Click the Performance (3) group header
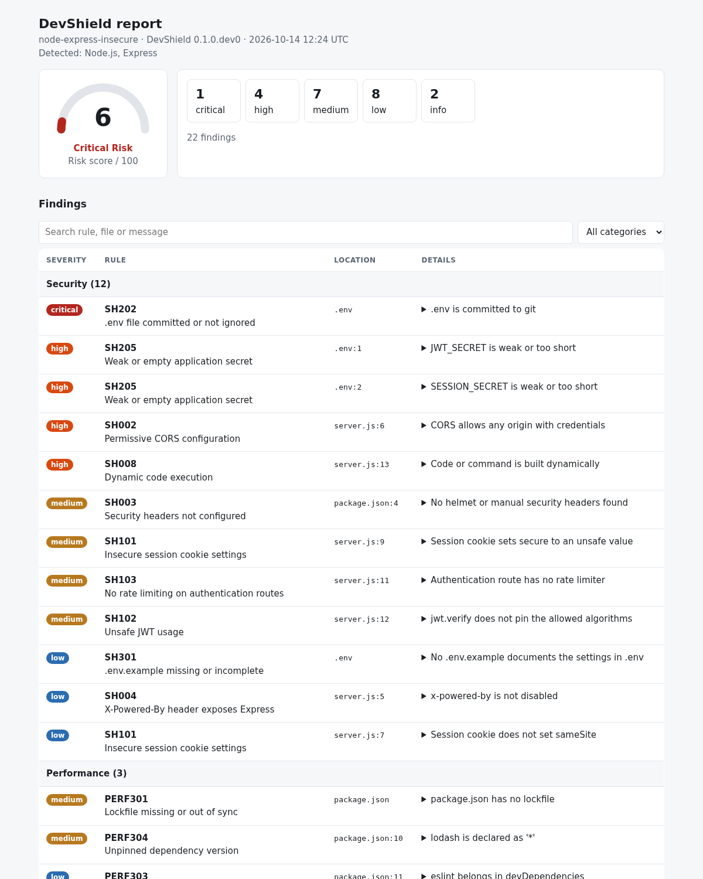The width and height of the screenshot is (703, 879). point(351,774)
